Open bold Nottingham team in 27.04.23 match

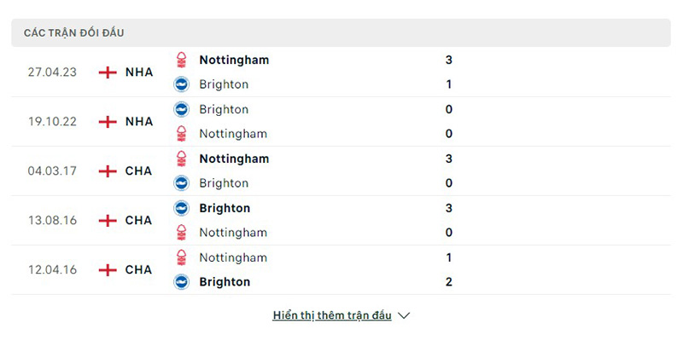tap(234, 60)
